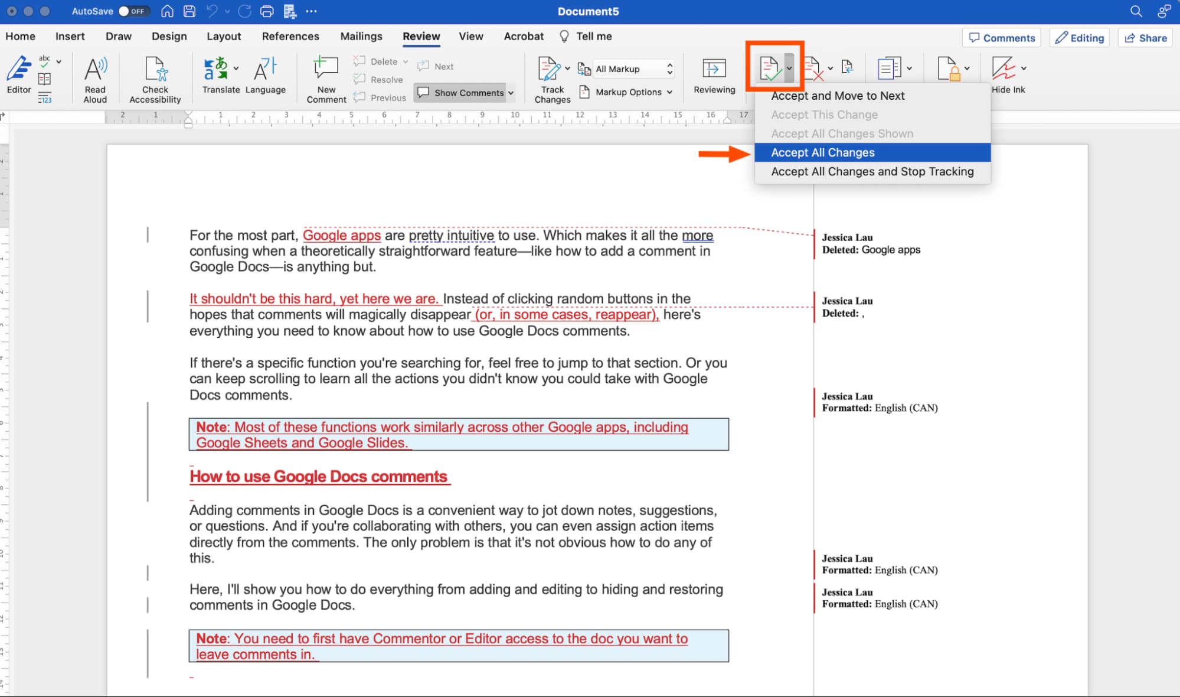Expand the Accept dropdown arrow

point(789,69)
